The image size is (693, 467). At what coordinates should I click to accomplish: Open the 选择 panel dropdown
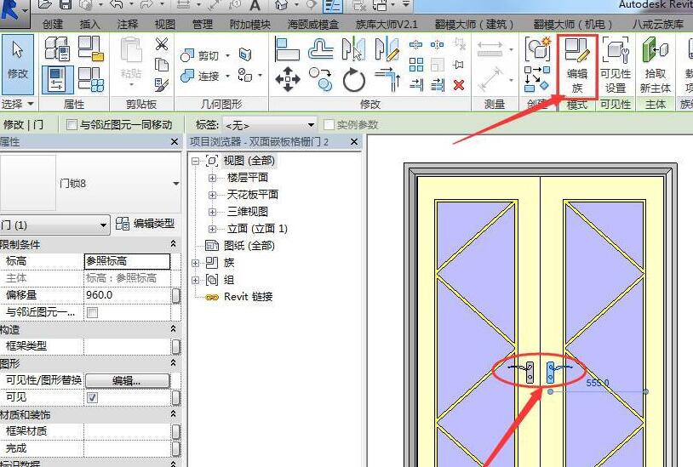(x=31, y=104)
